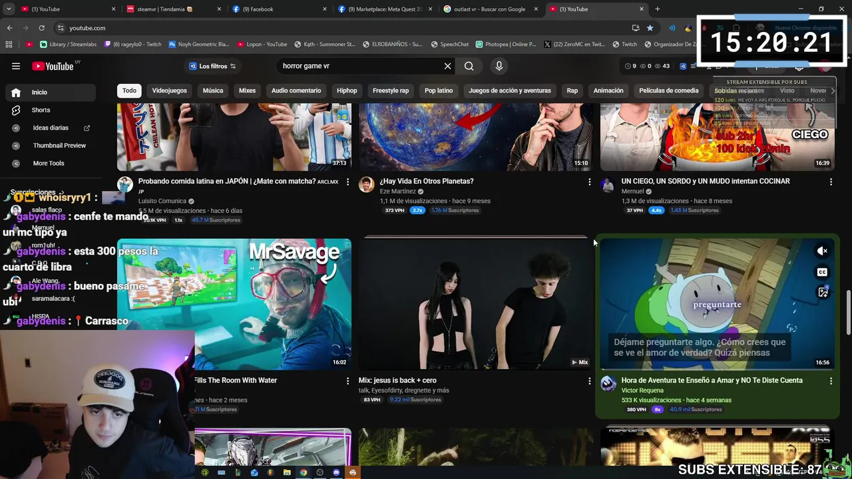Open UN CIEGO, UN SORDO y UN MUDO title
Viewport: 852px width, 479px height.
706,181
